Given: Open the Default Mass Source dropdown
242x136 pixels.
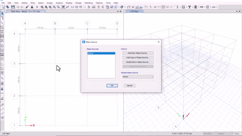Looking at the screenshot, I should pos(138,77).
